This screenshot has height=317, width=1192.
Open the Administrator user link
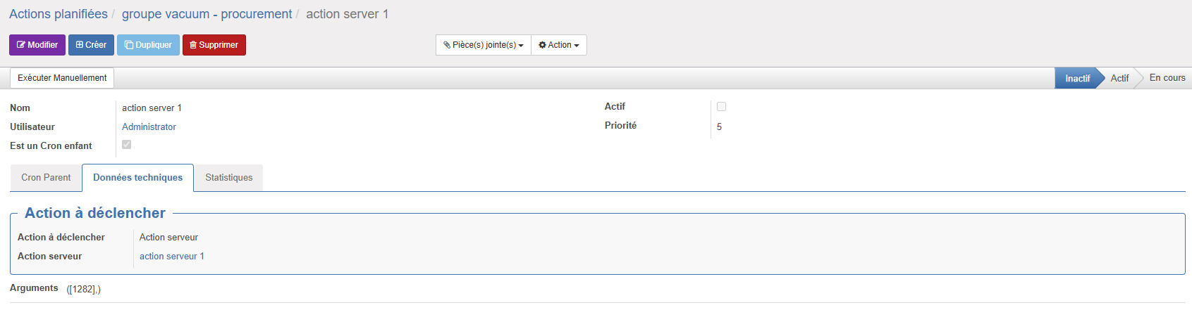tap(149, 127)
